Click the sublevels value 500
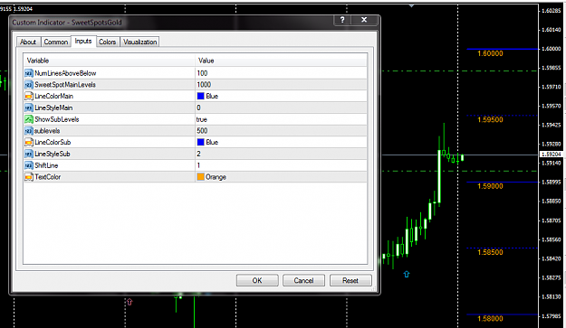 (202, 131)
